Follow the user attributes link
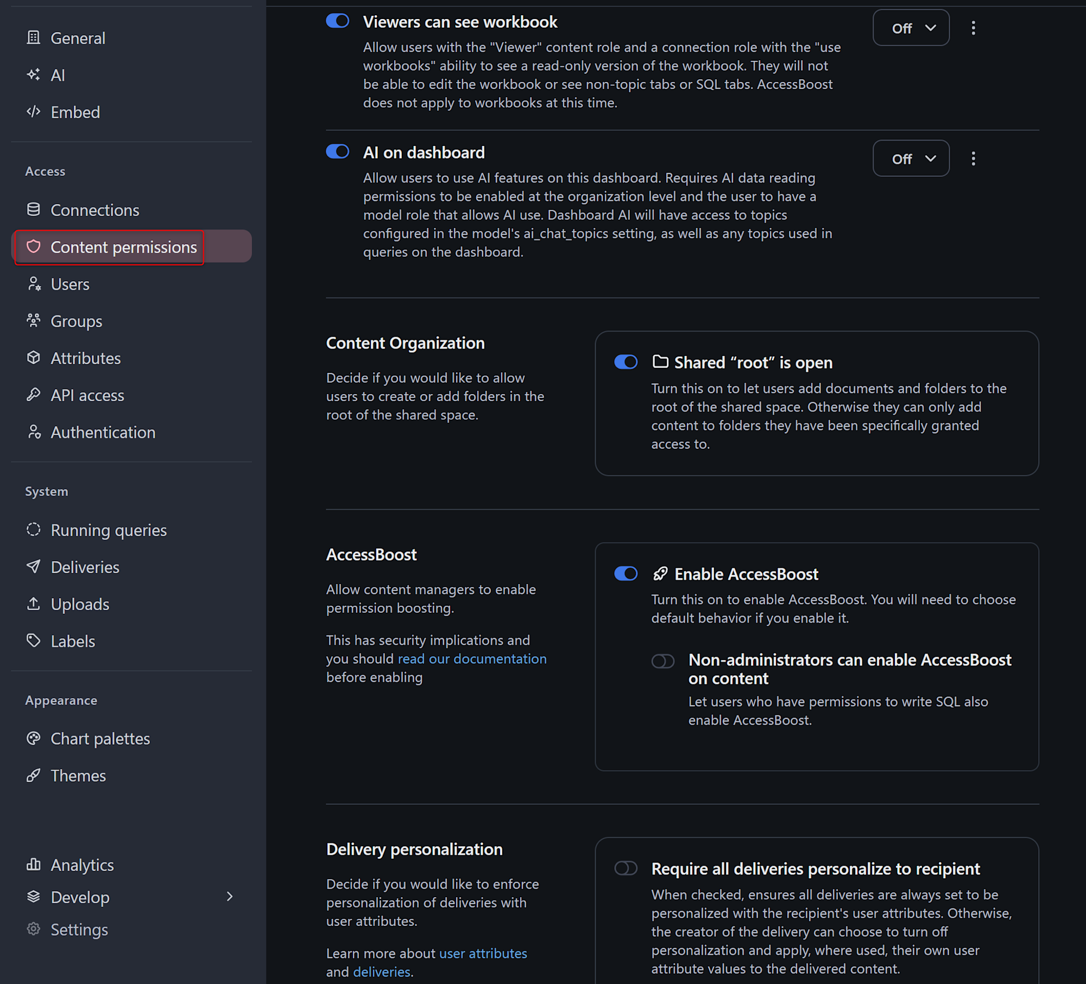The width and height of the screenshot is (1086, 984). pos(483,954)
